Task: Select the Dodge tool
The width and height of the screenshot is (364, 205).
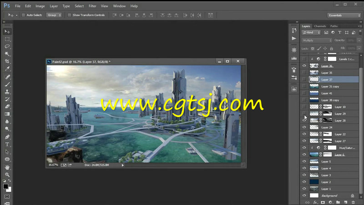Action: click(7, 129)
